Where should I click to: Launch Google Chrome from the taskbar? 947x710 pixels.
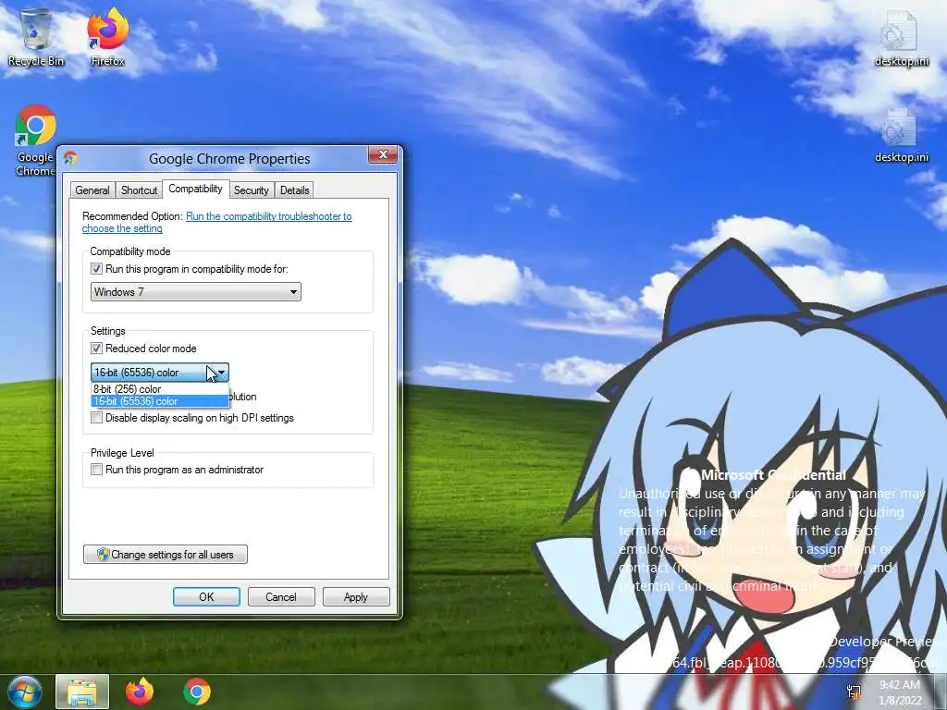pyautogui.click(x=197, y=692)
